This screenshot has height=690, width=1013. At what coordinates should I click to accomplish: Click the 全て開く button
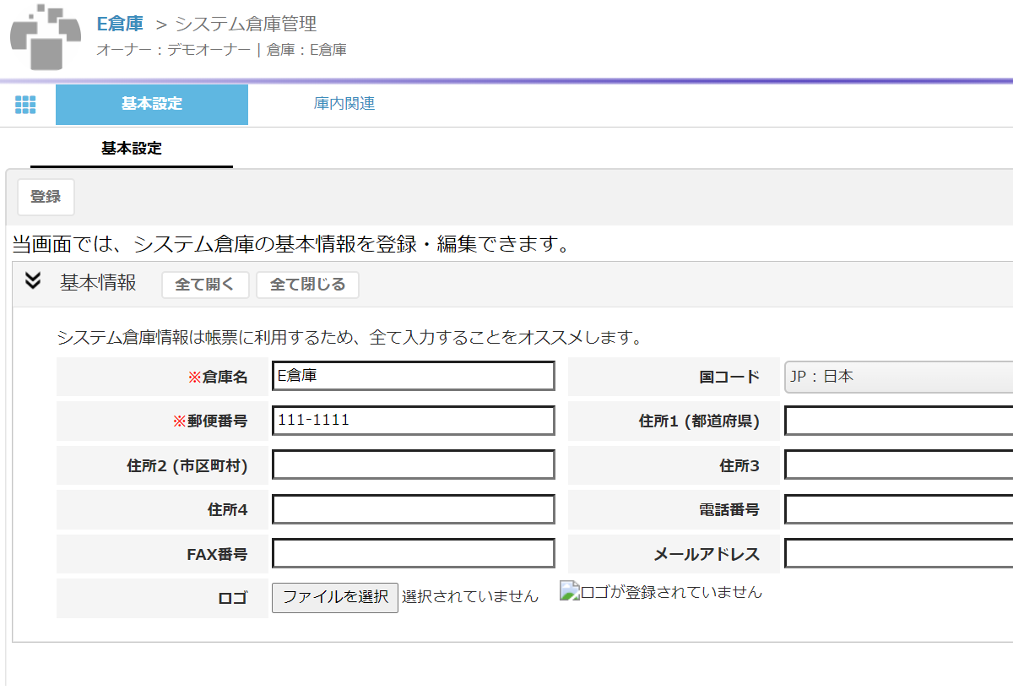205,285
